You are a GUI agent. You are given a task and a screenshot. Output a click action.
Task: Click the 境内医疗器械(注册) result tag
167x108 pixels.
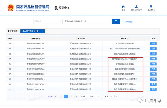(33, 31)
